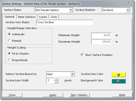Edit the Section View Name field
Image resolution: width=136 pixels, height=101 pixels.
point(64,22)
